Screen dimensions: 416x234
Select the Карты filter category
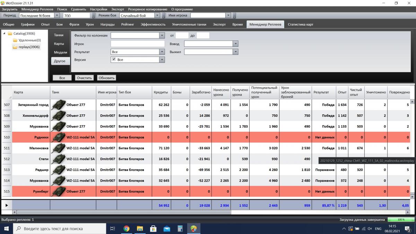[x=59, y=44]
